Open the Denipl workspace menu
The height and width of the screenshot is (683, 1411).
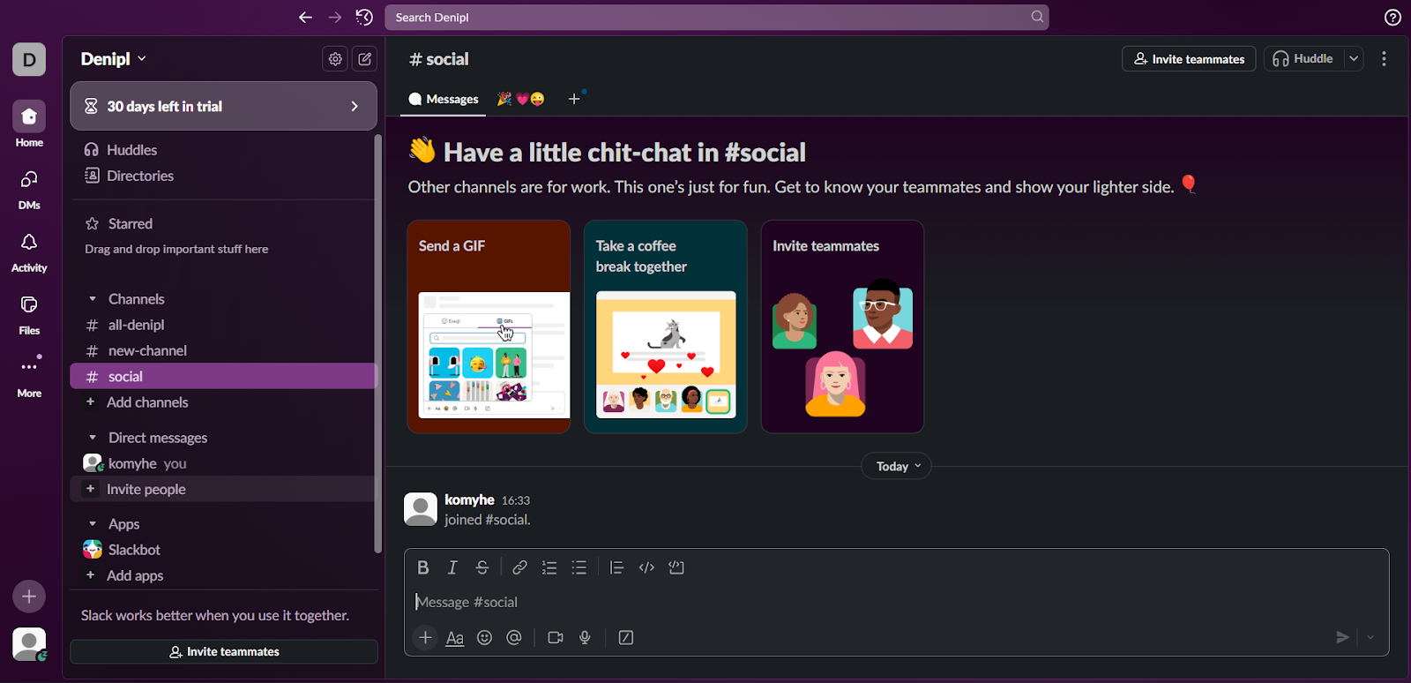pyautogui.click(x=114, y=59)
